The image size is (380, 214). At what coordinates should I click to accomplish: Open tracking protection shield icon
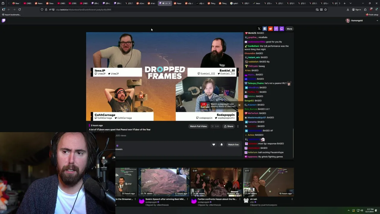pos(42,10)
